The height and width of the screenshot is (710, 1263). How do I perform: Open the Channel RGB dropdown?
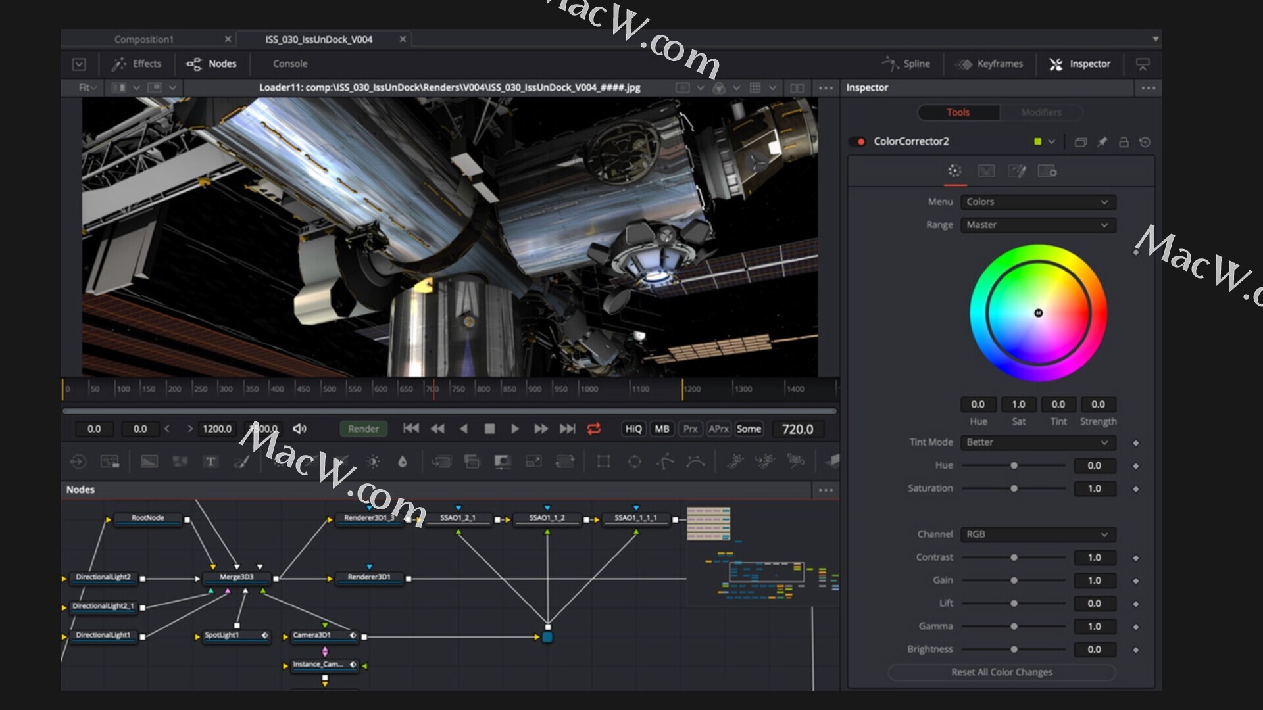1037,534
